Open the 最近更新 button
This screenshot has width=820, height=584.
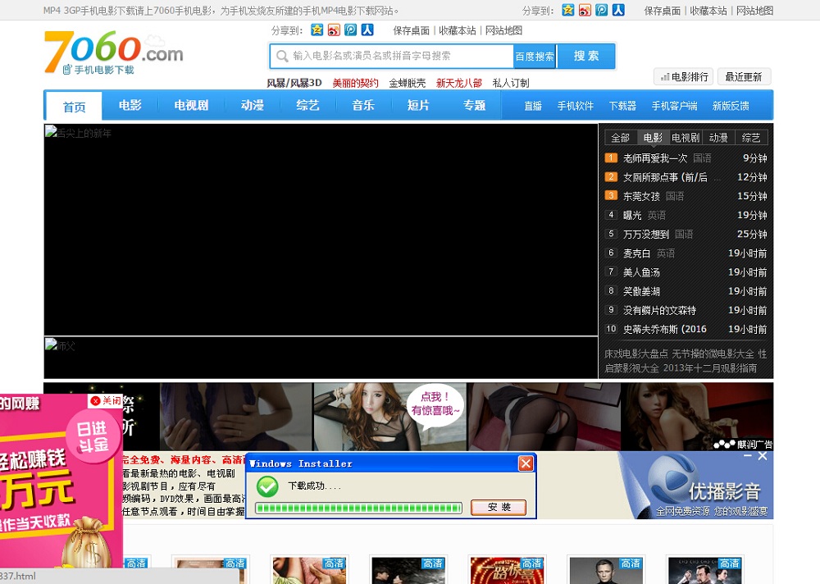[744, 77]
